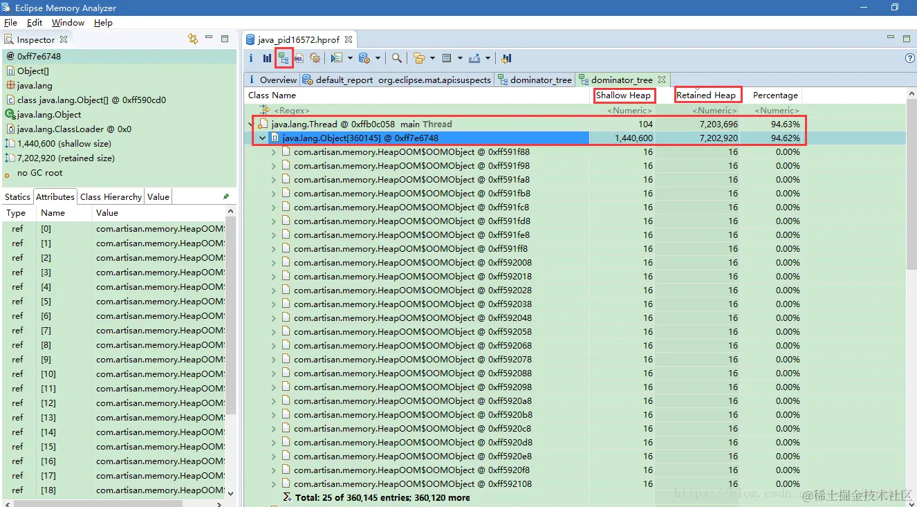
Task: Collapse the java.lang.Thread main Thread row
Action: pos(252,125)
